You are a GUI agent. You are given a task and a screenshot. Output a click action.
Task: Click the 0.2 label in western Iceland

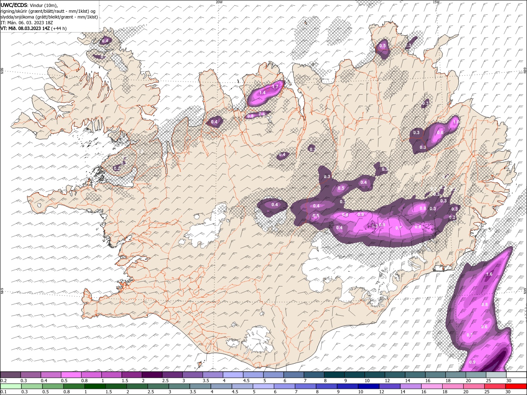tap(117, 168)
